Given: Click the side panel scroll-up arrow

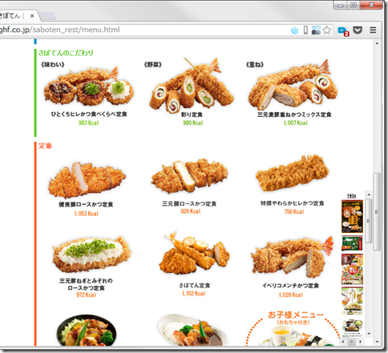Looking at the screenshot, I should pyautogui.click(x=369, y=195).
